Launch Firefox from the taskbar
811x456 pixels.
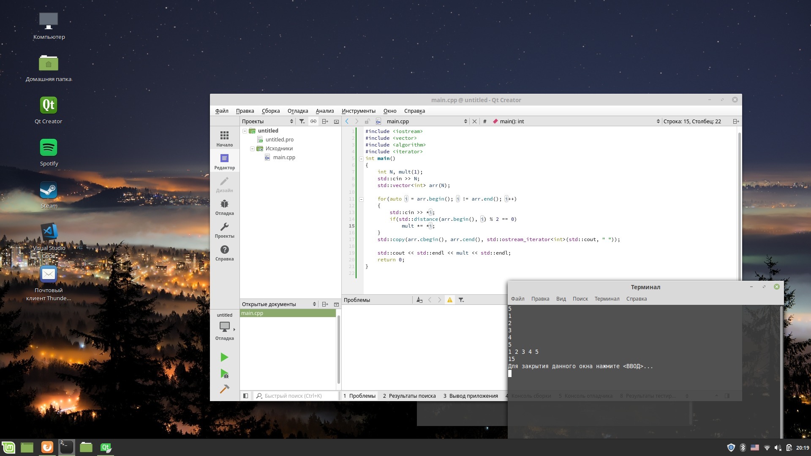pos(47,447)
